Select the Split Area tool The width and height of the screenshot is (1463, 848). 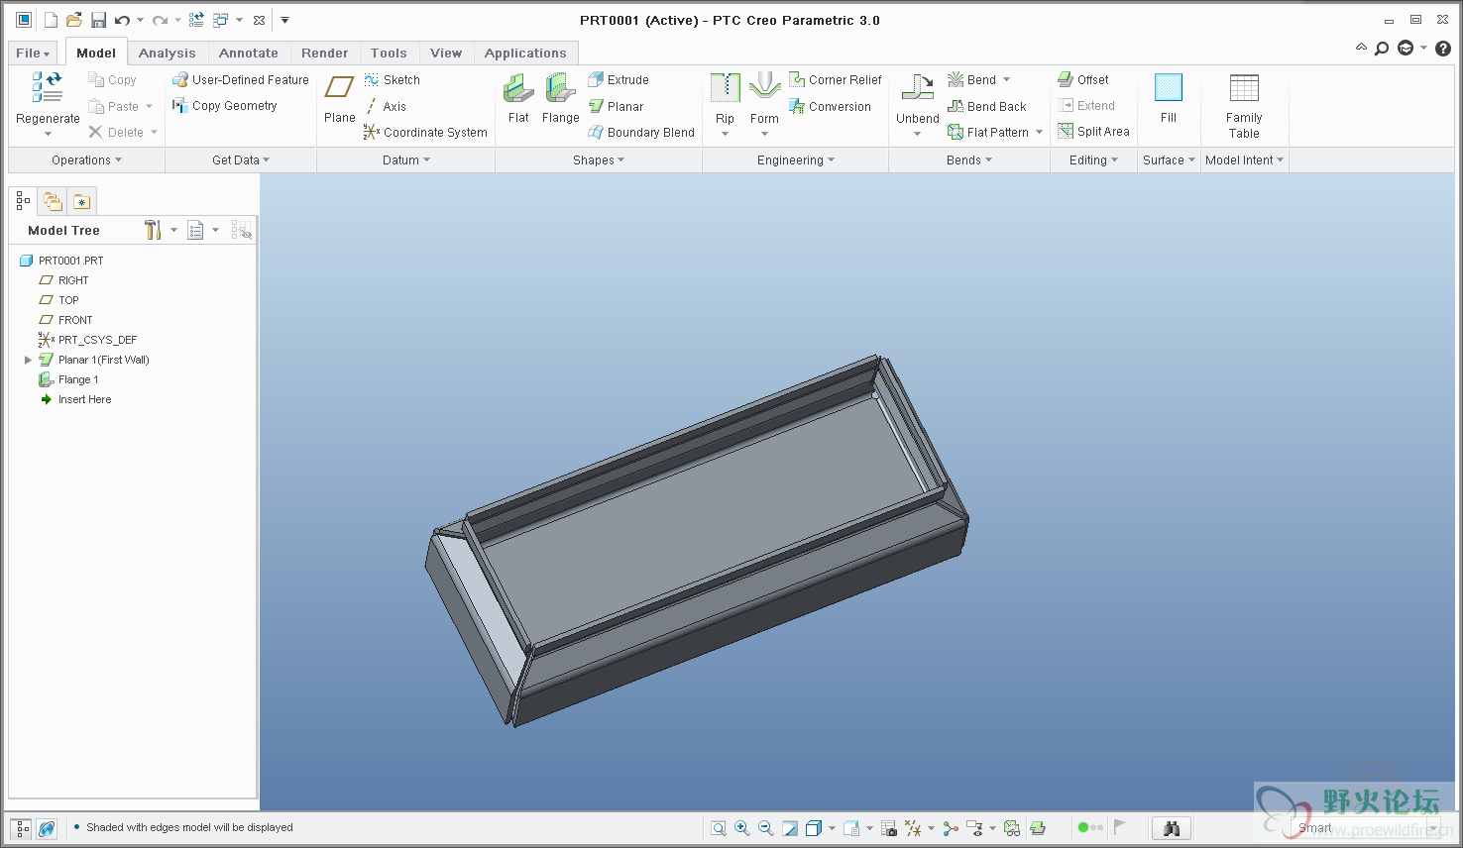(x=1093, y=131)
